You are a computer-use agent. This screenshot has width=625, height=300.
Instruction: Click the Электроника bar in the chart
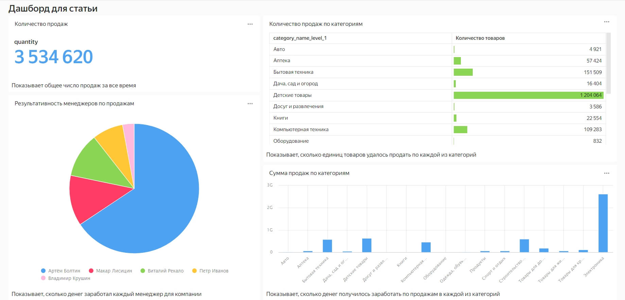tap(603, 223)
